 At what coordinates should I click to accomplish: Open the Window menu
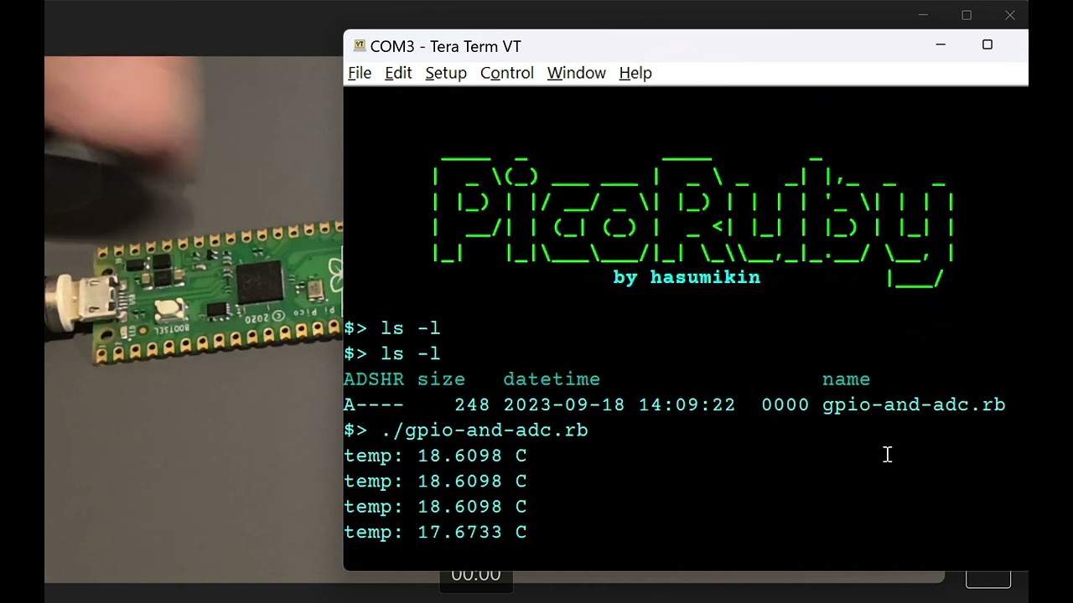577,73
